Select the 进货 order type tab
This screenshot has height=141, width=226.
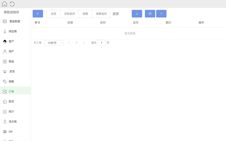53,14
